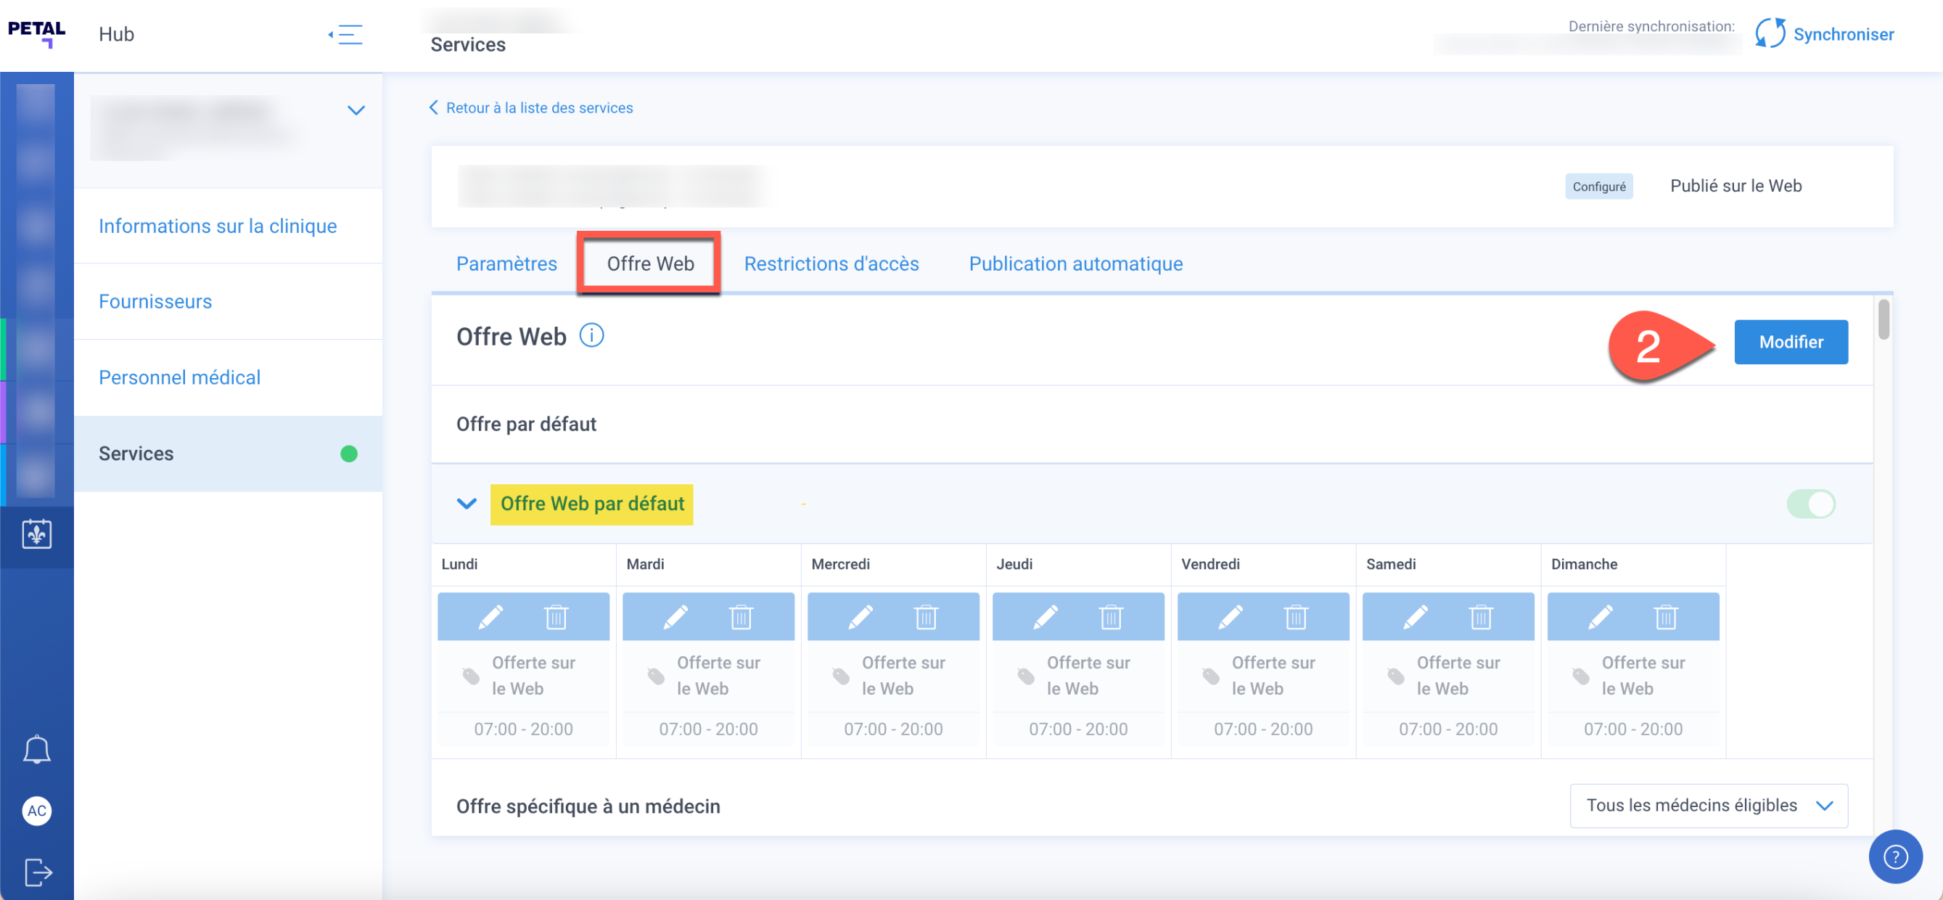Click the info icon beside Offre Web
Viewport: 1943px width, 900px height.
591,335
